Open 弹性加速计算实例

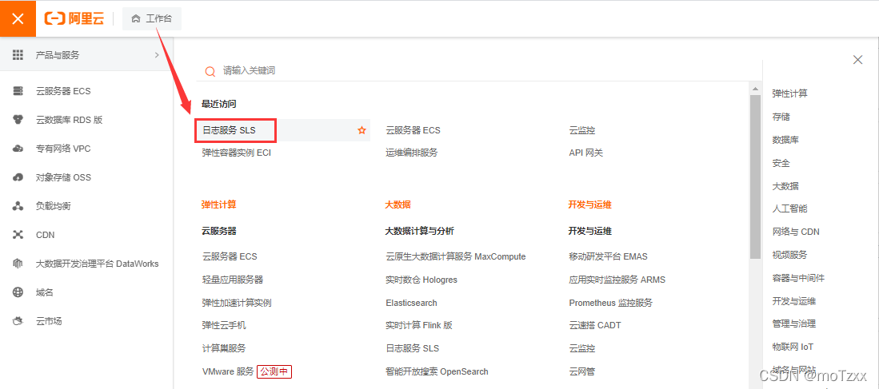pos(237,302)
